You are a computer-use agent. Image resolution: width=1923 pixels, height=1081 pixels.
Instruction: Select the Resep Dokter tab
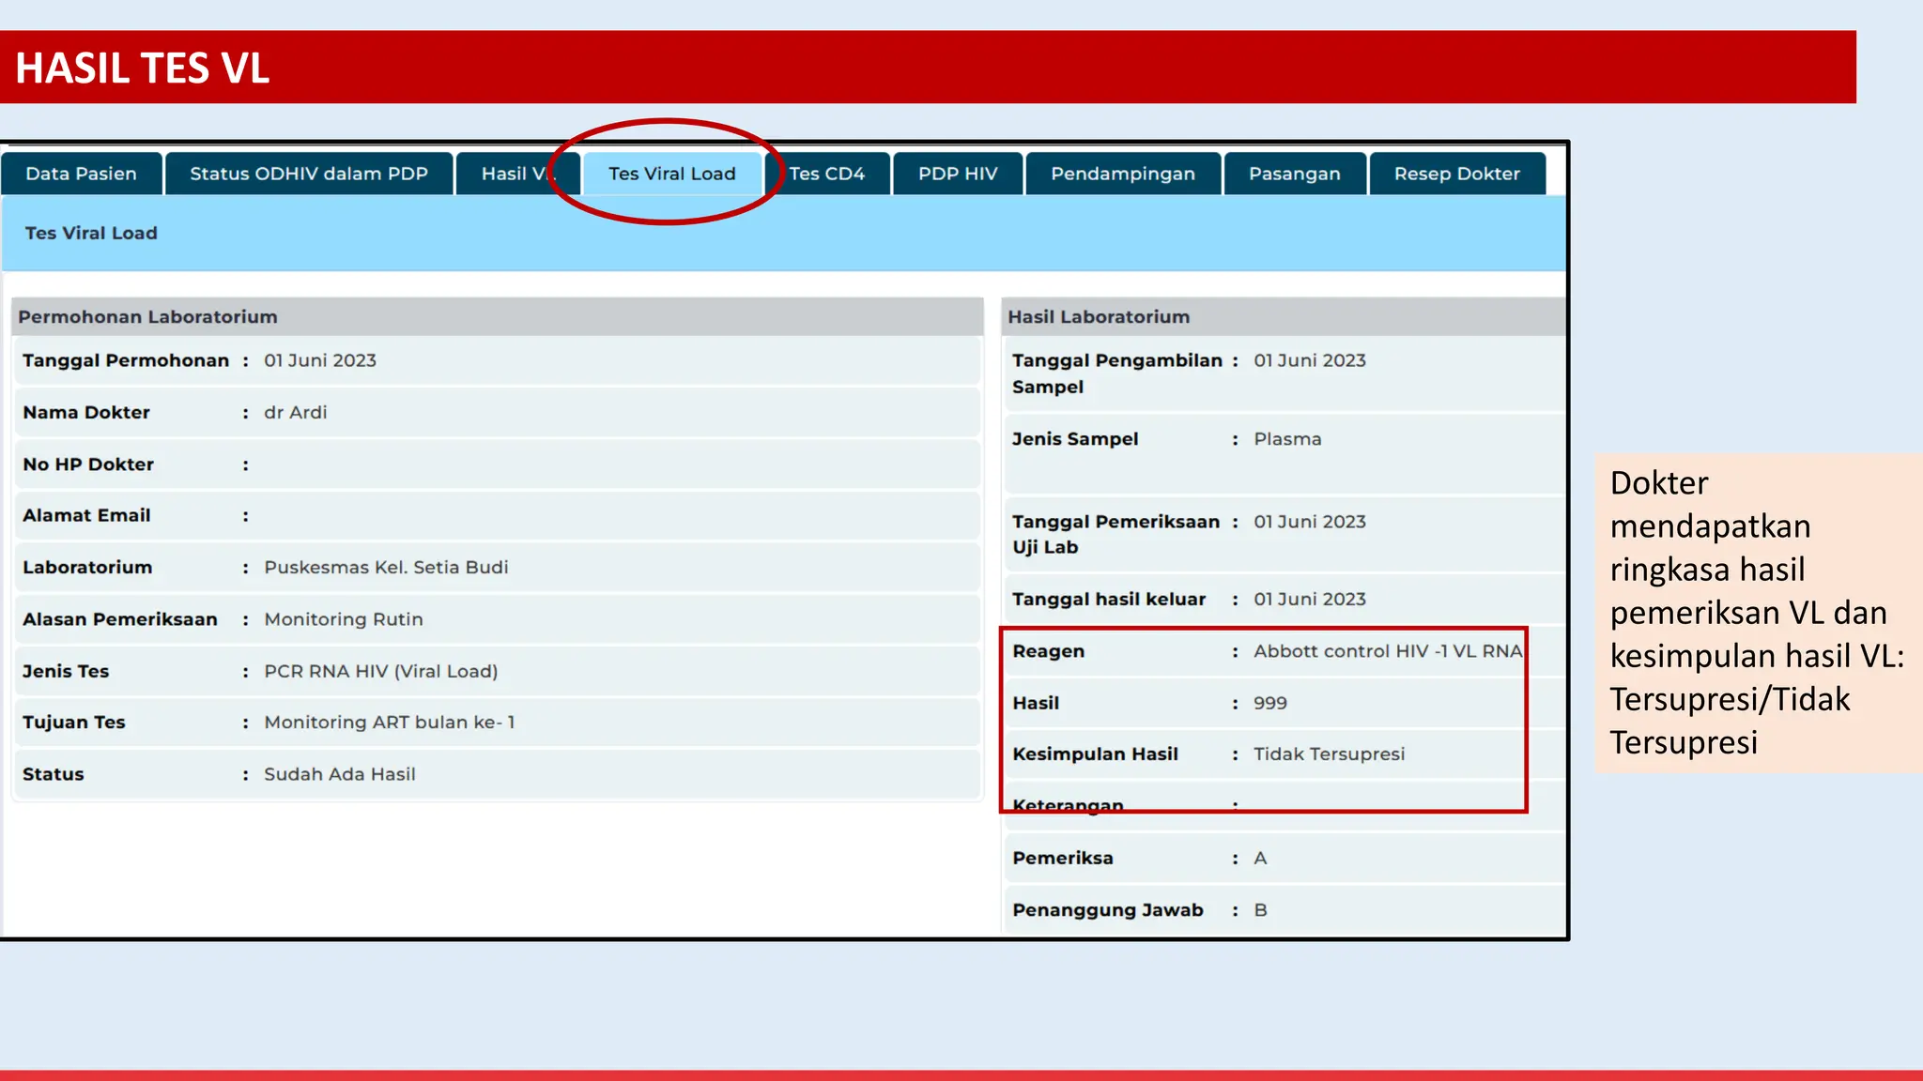click(x=1456, y=174)
